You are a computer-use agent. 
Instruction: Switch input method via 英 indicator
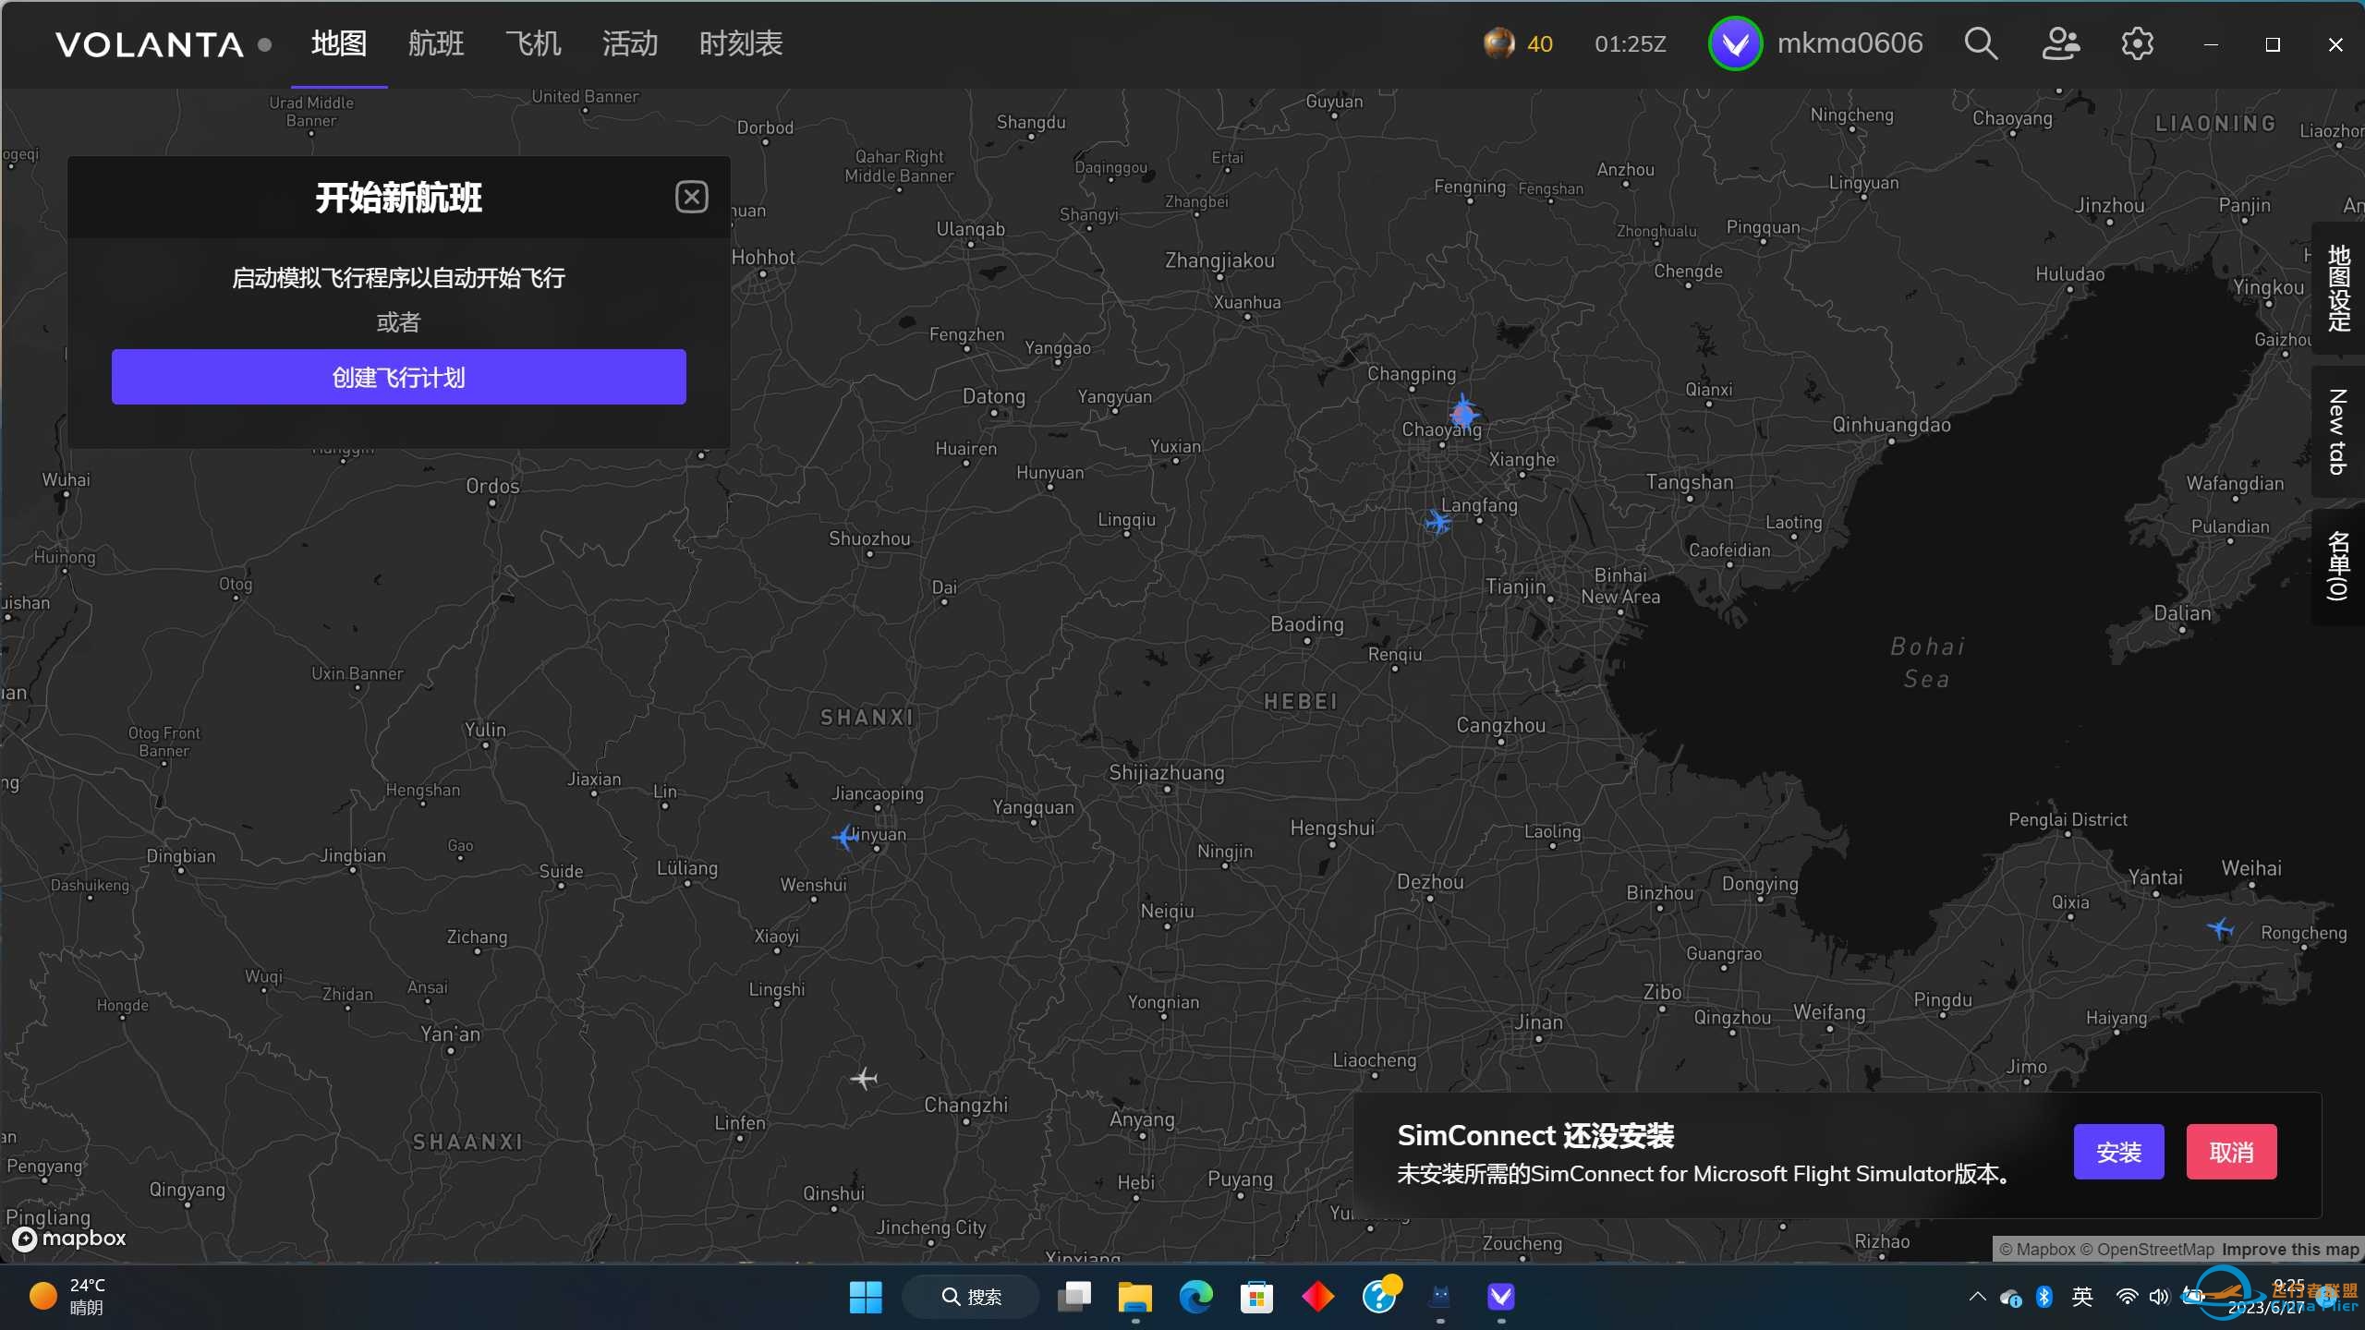[2082, 1297]
